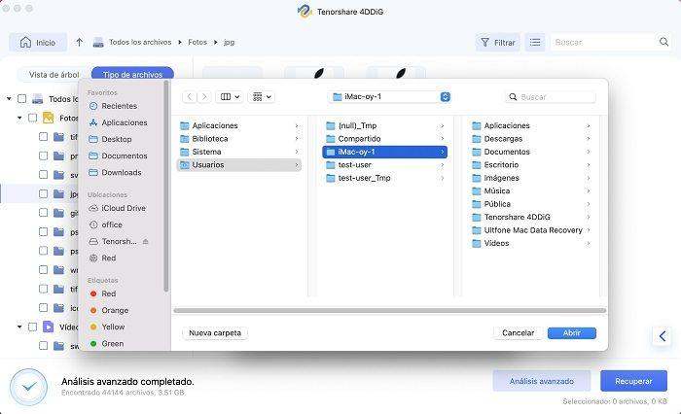Open column view mode dropdown

click(230, 97)
